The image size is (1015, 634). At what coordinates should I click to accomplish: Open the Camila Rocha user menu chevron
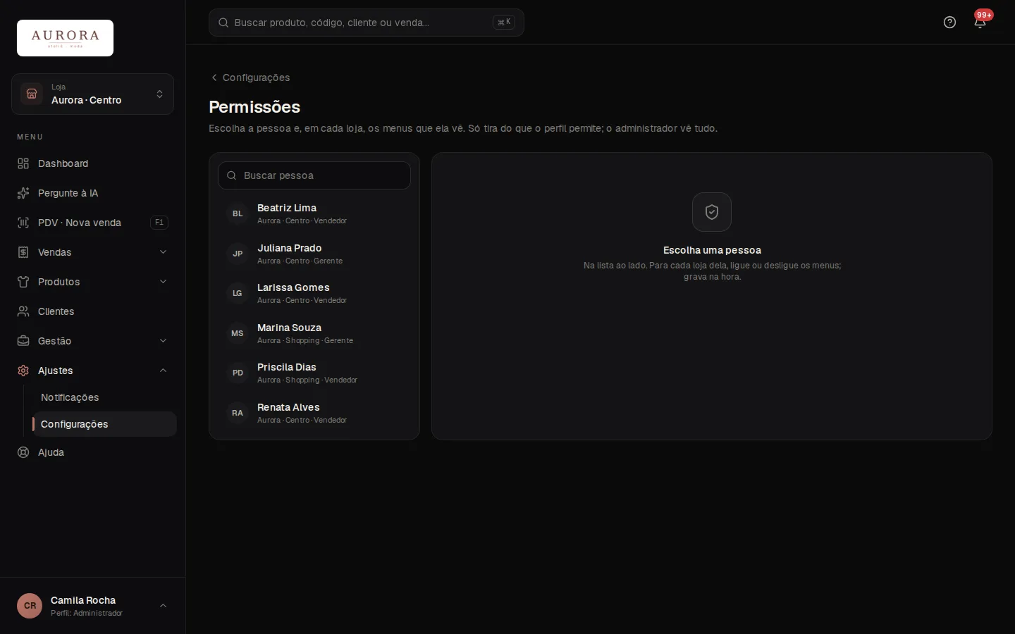(x=163, y=606)
